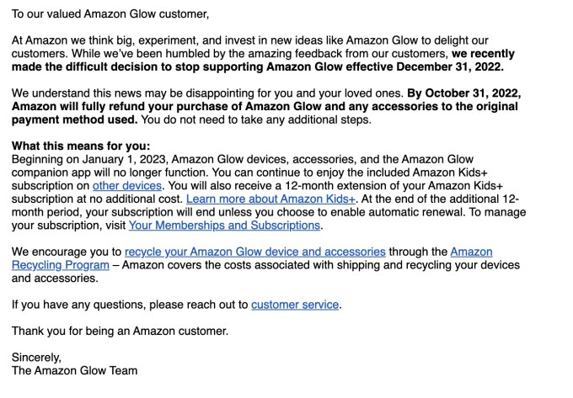Open "Your Memberships and Subscriptions" link
The width and height of the screenshot is (573, 398).
(224, 226)
